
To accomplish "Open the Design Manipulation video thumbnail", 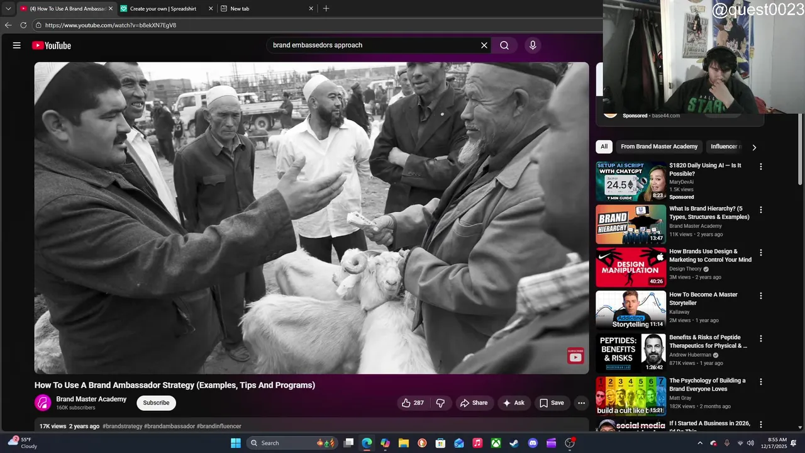I will pos(631,267).
